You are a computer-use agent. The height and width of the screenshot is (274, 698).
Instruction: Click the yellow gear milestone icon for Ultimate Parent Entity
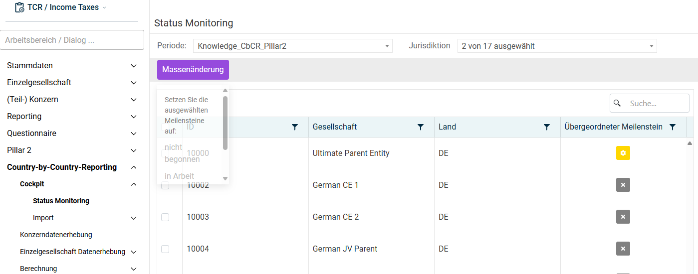[x=623, y=153]
